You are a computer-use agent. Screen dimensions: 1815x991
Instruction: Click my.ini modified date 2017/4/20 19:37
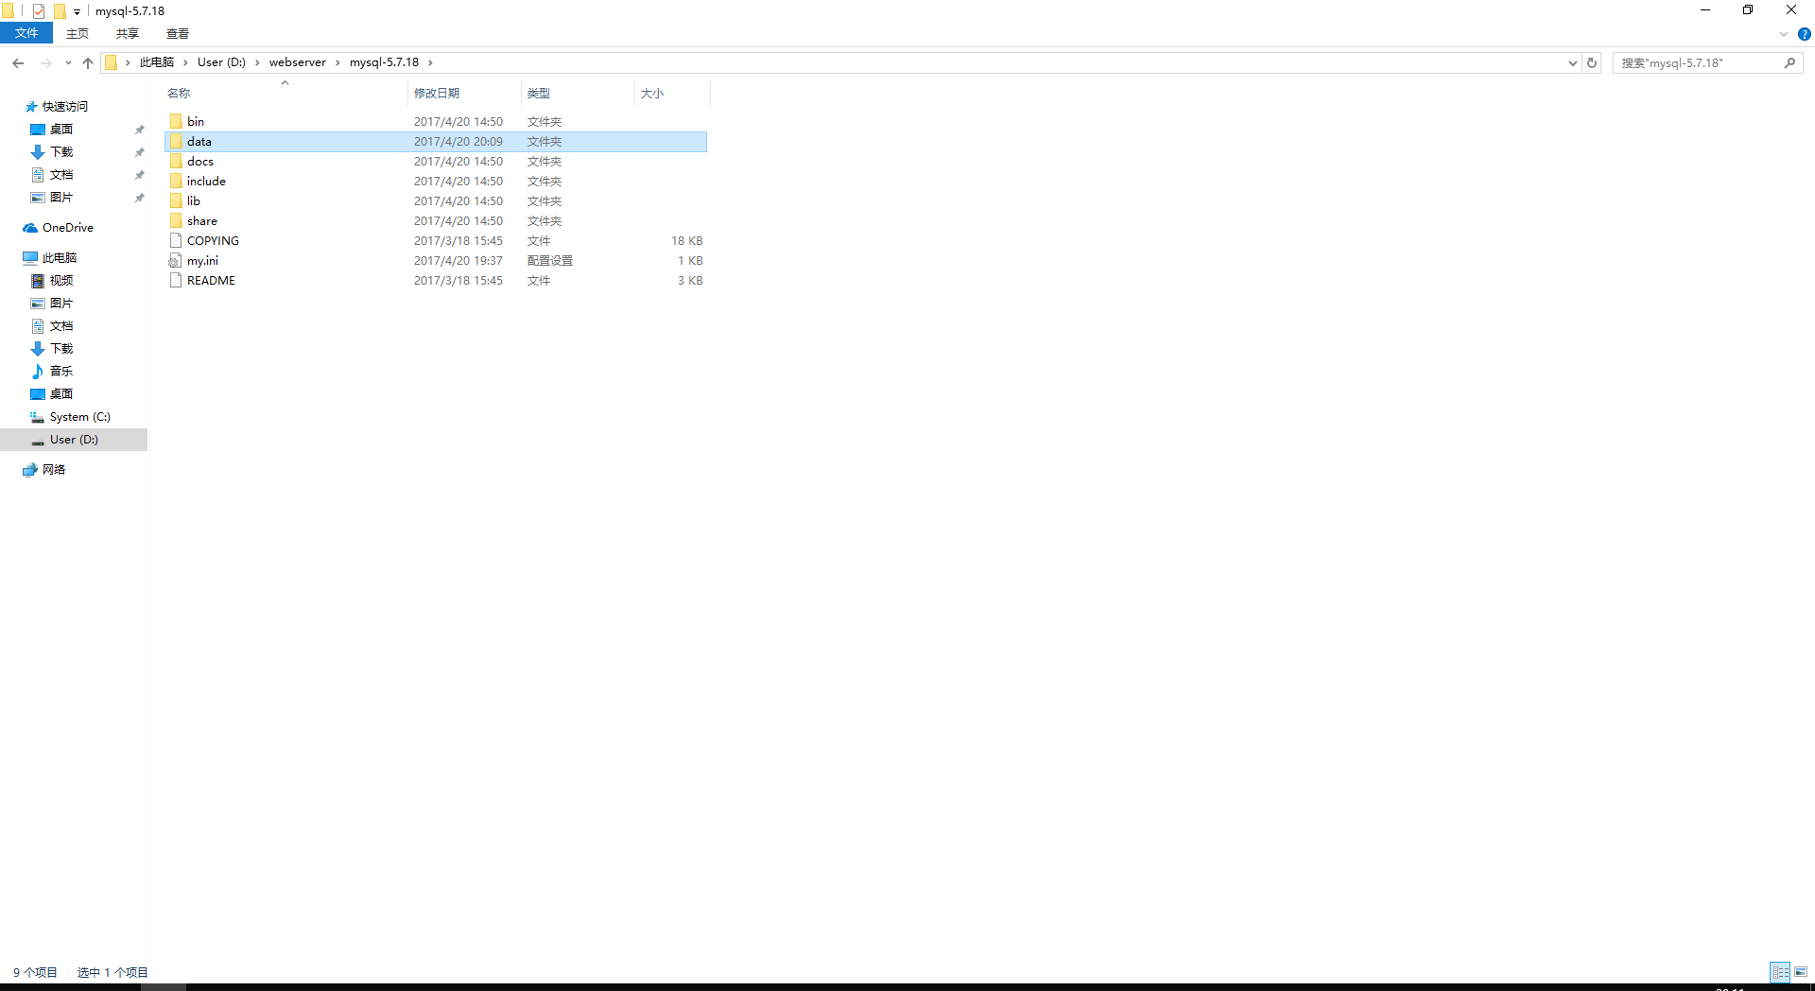(x=458, y=260)
